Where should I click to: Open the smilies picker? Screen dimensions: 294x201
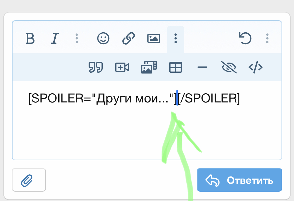[103, 39]
